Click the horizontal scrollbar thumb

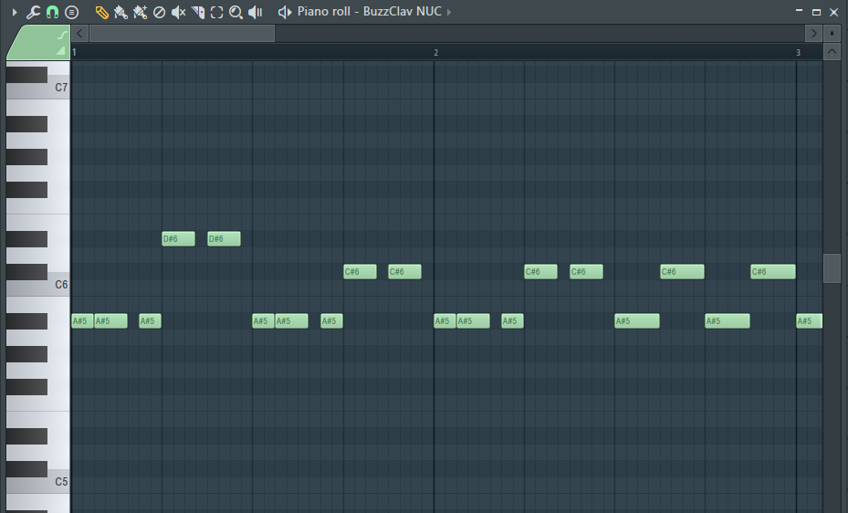182,34
